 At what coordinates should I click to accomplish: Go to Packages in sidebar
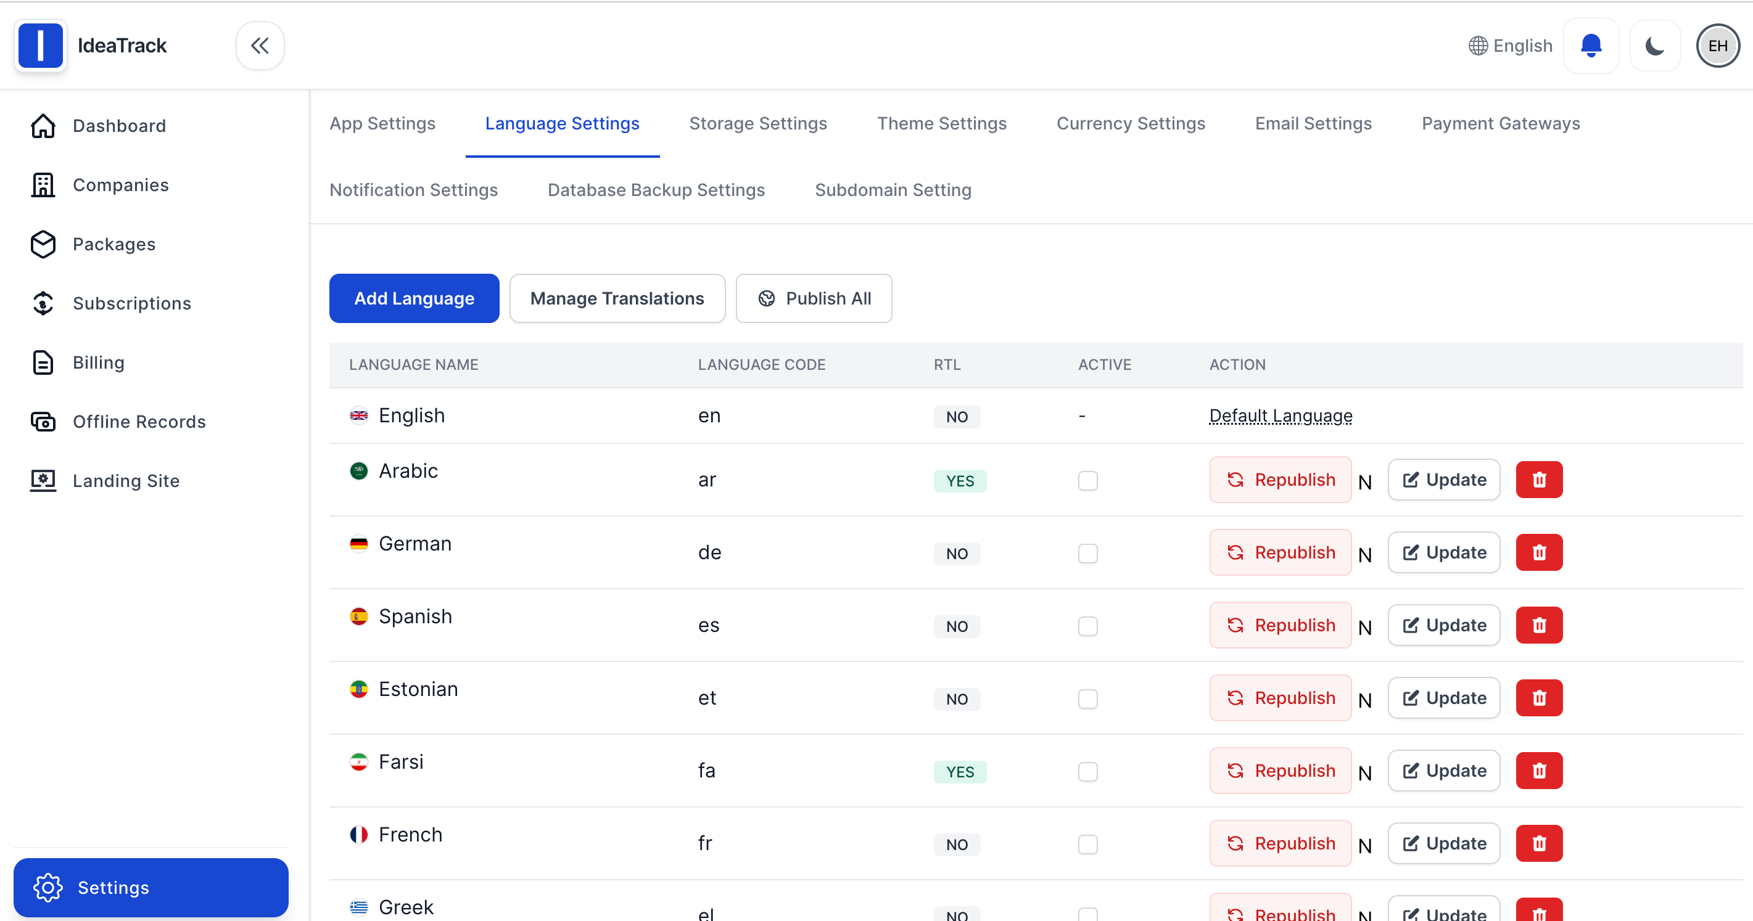pyautogui.click(x=113, y=244)
